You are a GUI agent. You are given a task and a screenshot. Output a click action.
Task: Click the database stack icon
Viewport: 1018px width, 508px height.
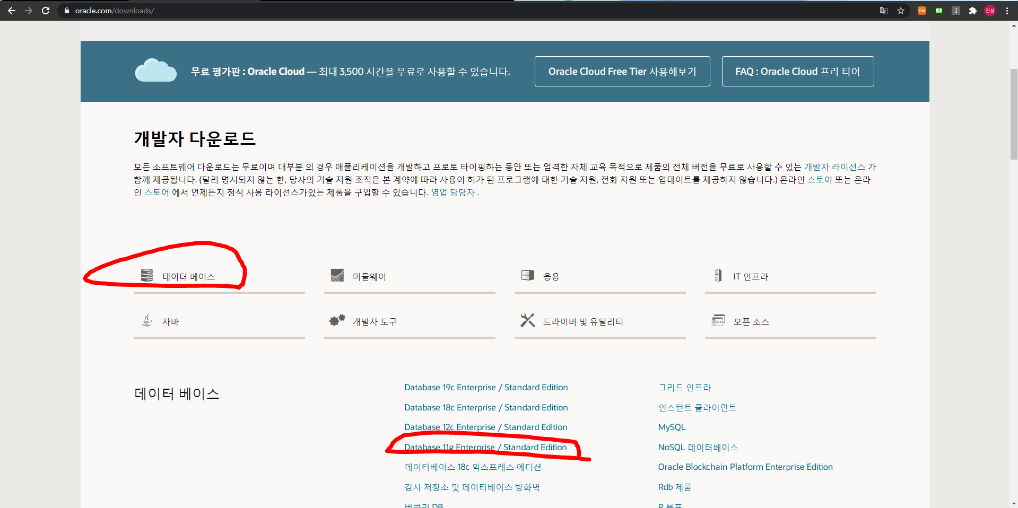147,275
